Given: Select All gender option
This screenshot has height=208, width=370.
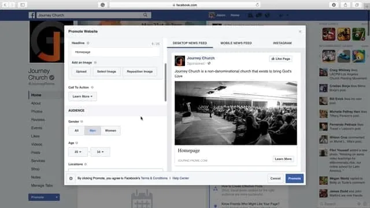Looking at the screenshot, I should tap(76, 131).
